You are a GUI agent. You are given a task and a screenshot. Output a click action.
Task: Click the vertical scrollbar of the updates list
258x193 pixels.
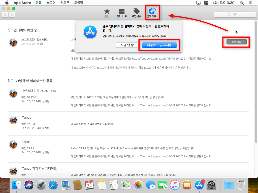[256, 82]
